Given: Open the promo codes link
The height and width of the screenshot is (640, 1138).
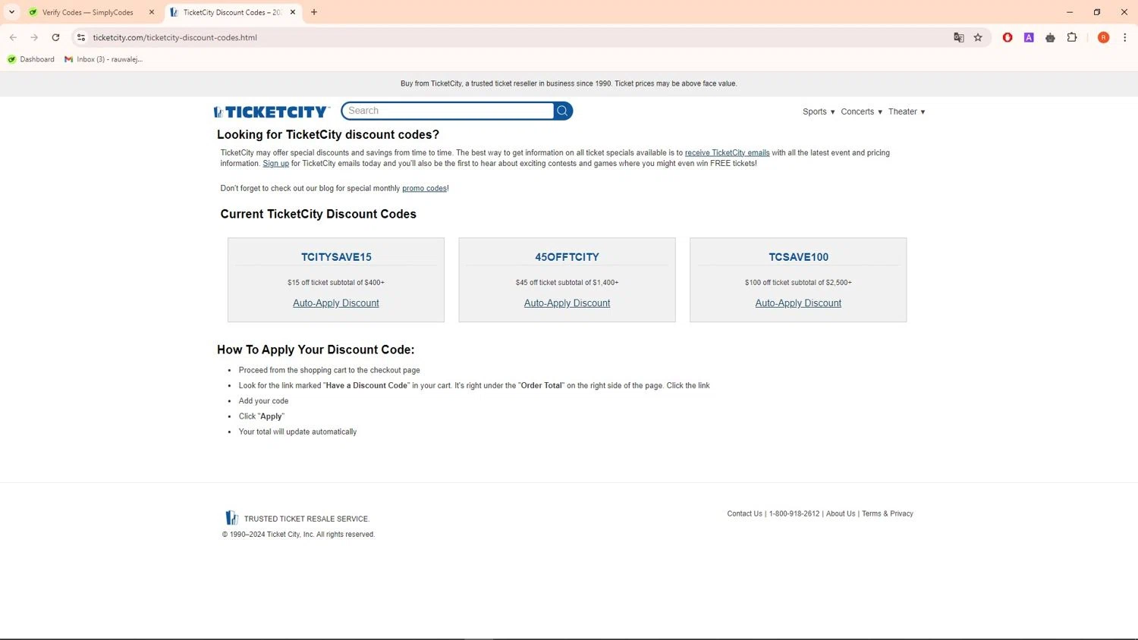Looking at the screenshot, I should click(x=424, y=188).
